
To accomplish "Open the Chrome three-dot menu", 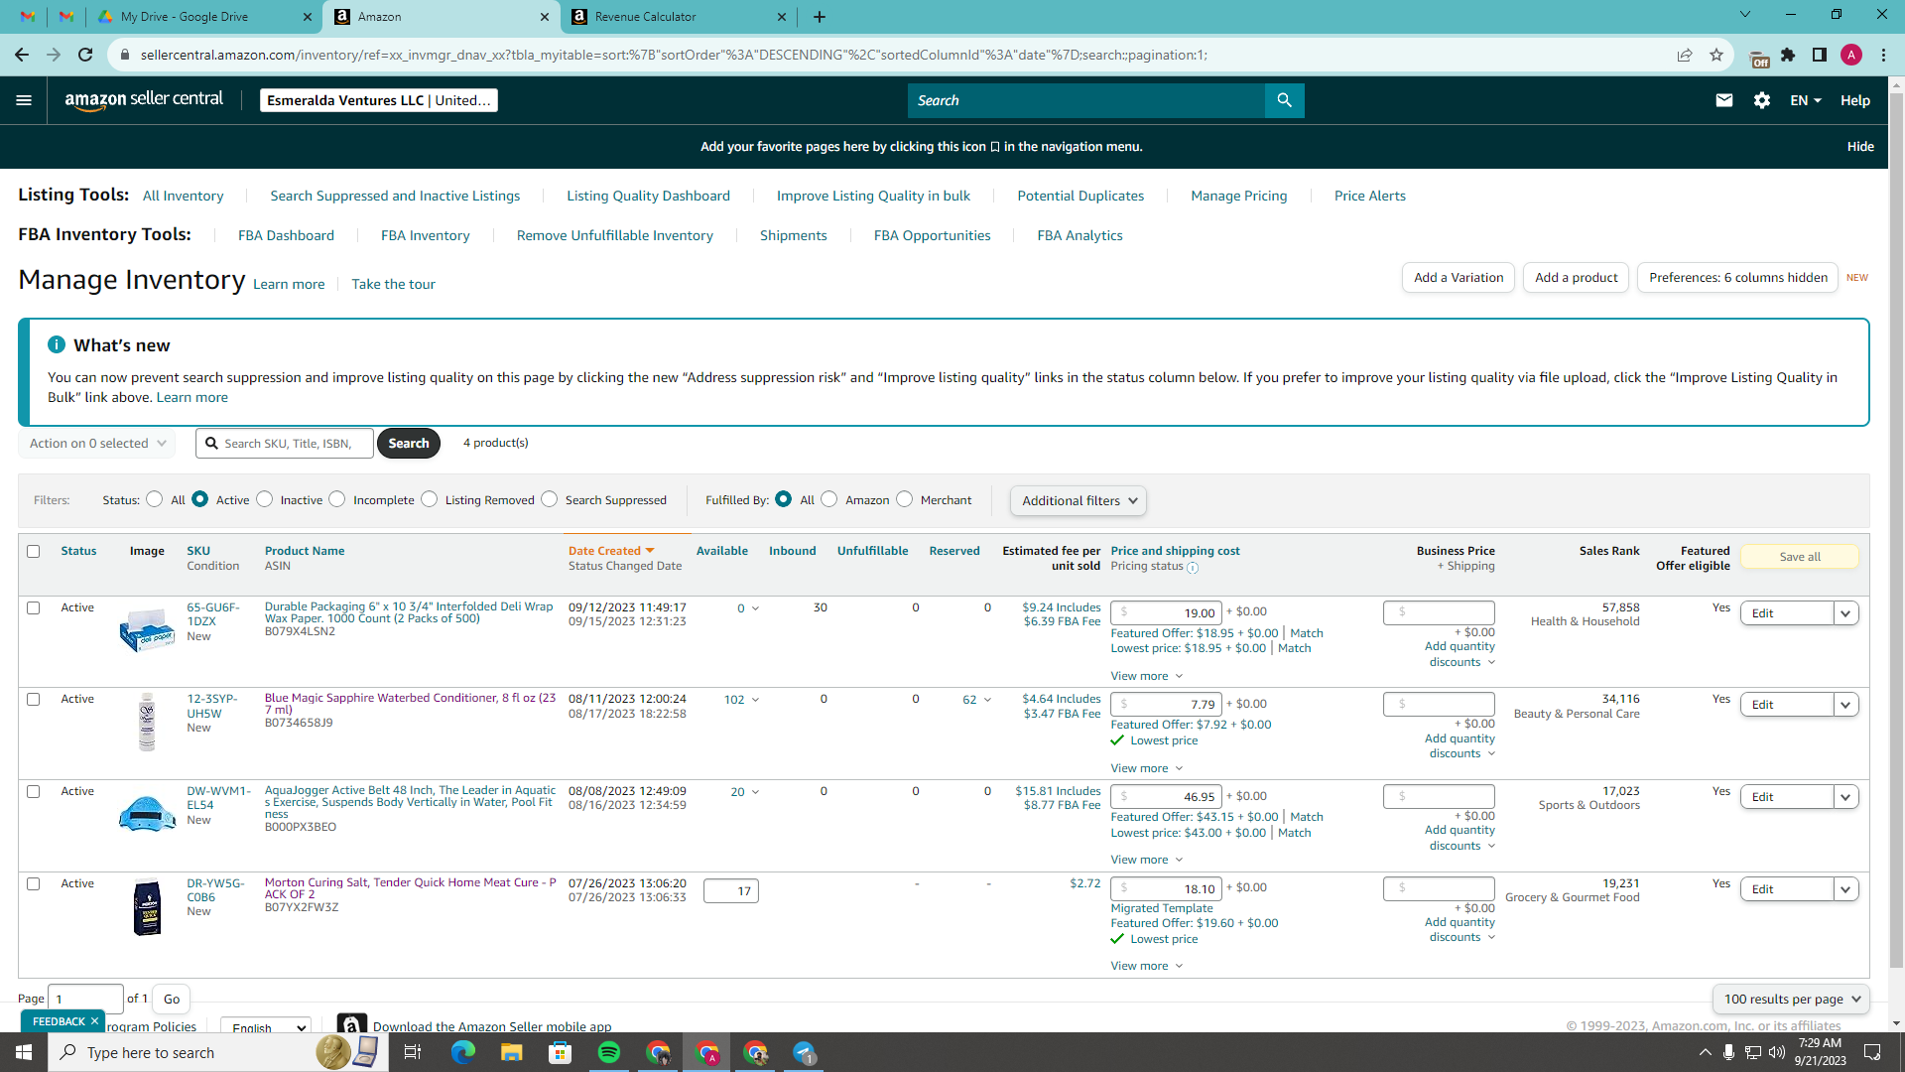I will tap(1882, 55).
